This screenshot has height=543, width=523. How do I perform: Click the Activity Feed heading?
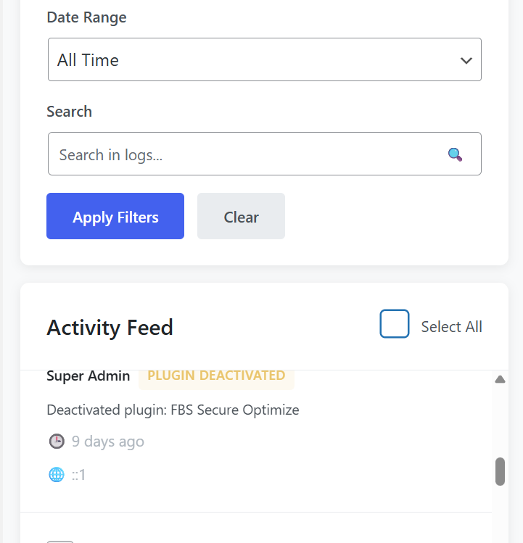point(110,328)
